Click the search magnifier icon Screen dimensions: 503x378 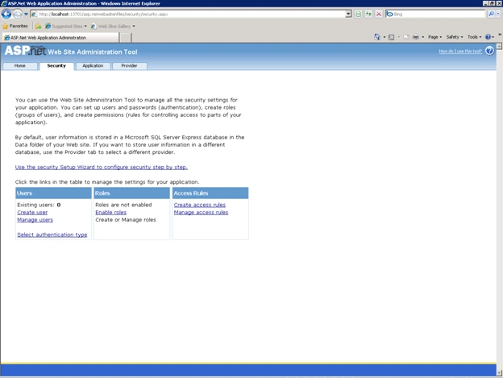491,14
